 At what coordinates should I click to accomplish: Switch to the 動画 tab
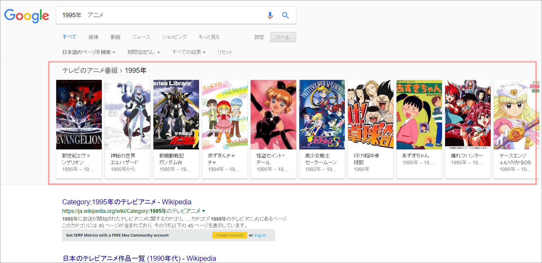tap(115, 37)
